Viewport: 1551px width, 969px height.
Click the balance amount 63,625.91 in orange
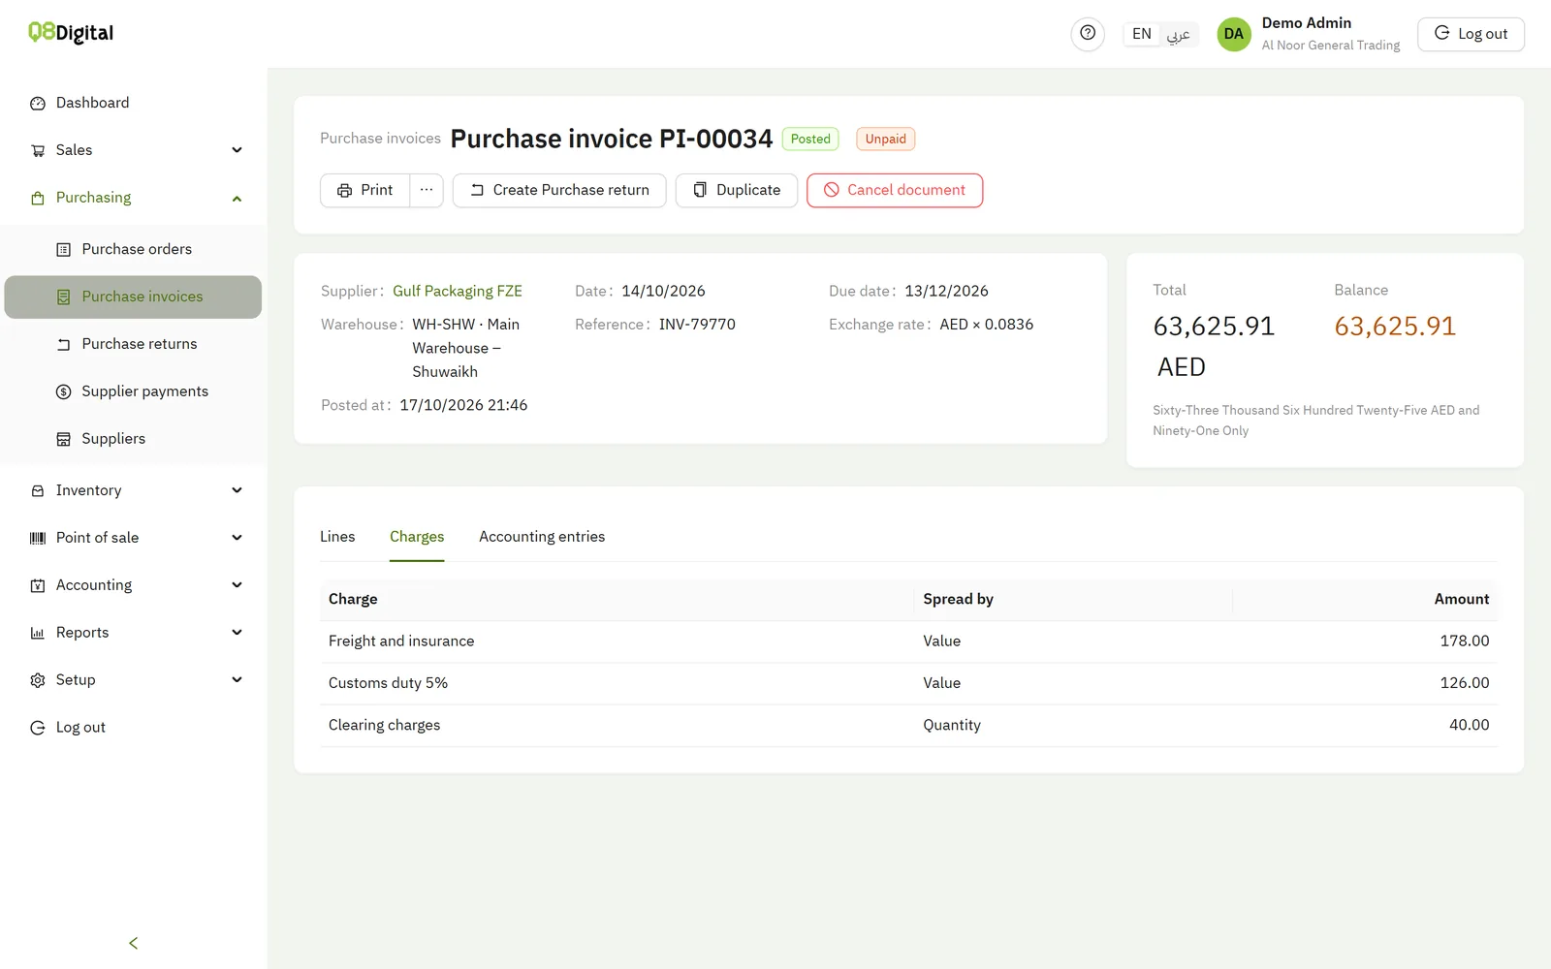(1395, 327)
